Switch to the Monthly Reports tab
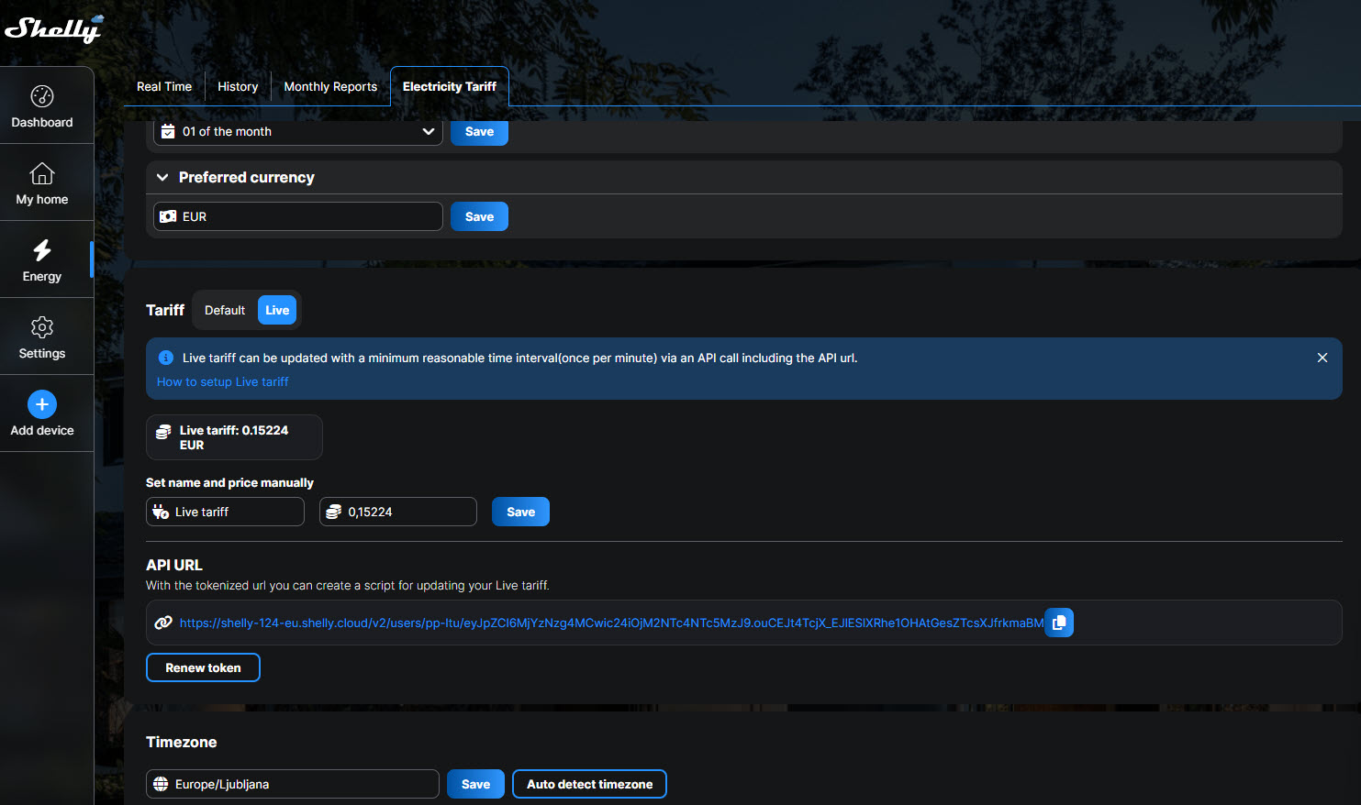The image size is (1361, 805). [330, 87]
